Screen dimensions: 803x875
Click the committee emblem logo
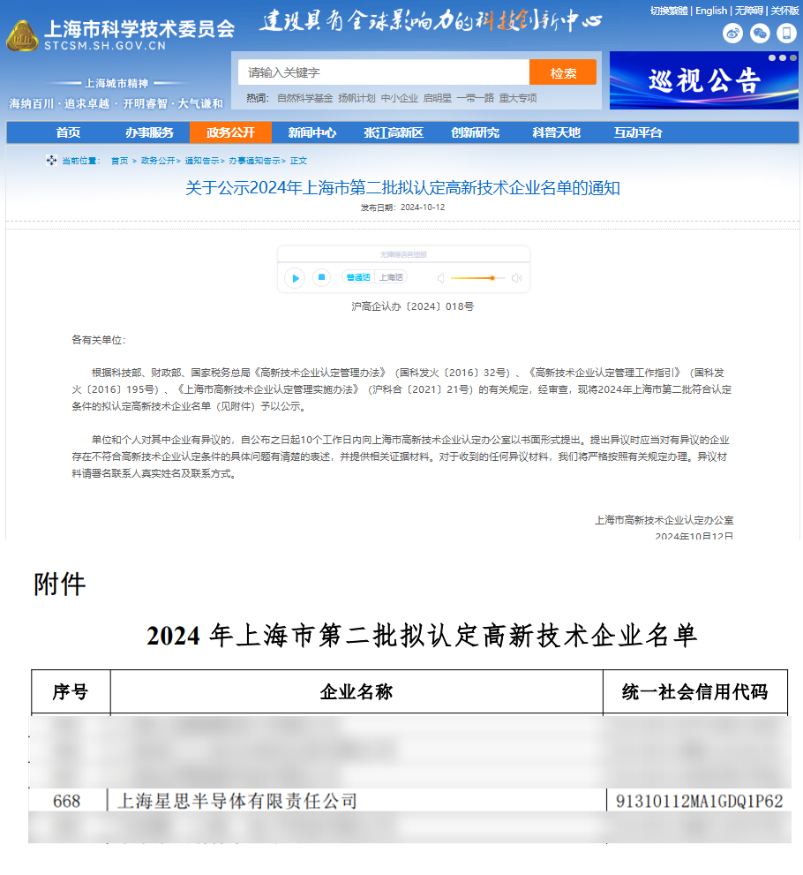(x=22, y=36)
